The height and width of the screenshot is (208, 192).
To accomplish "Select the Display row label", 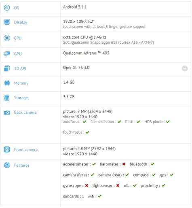I will [21, 22].
